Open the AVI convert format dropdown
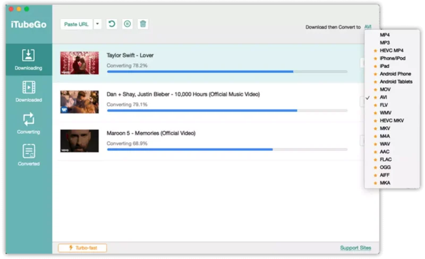425x259 pixels. (368, 27)
